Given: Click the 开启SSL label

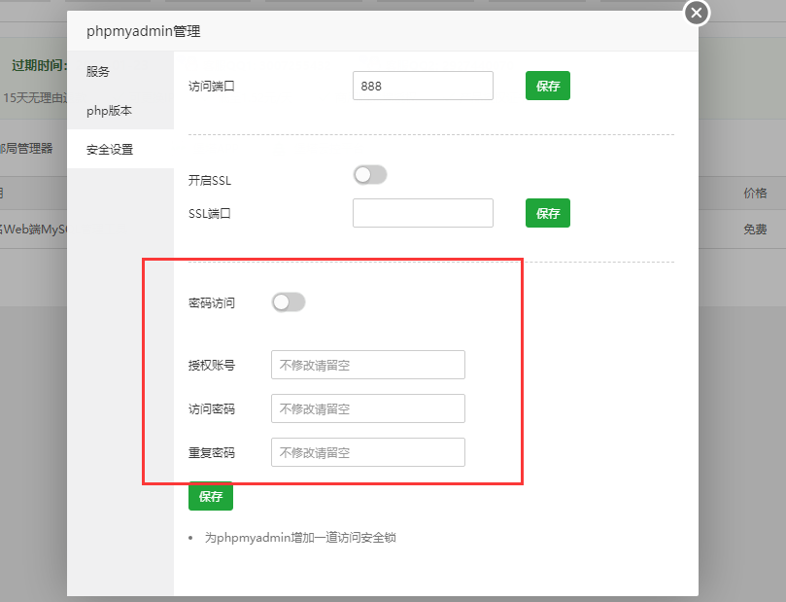Looking at the screenshot, I should pos(210,181).
